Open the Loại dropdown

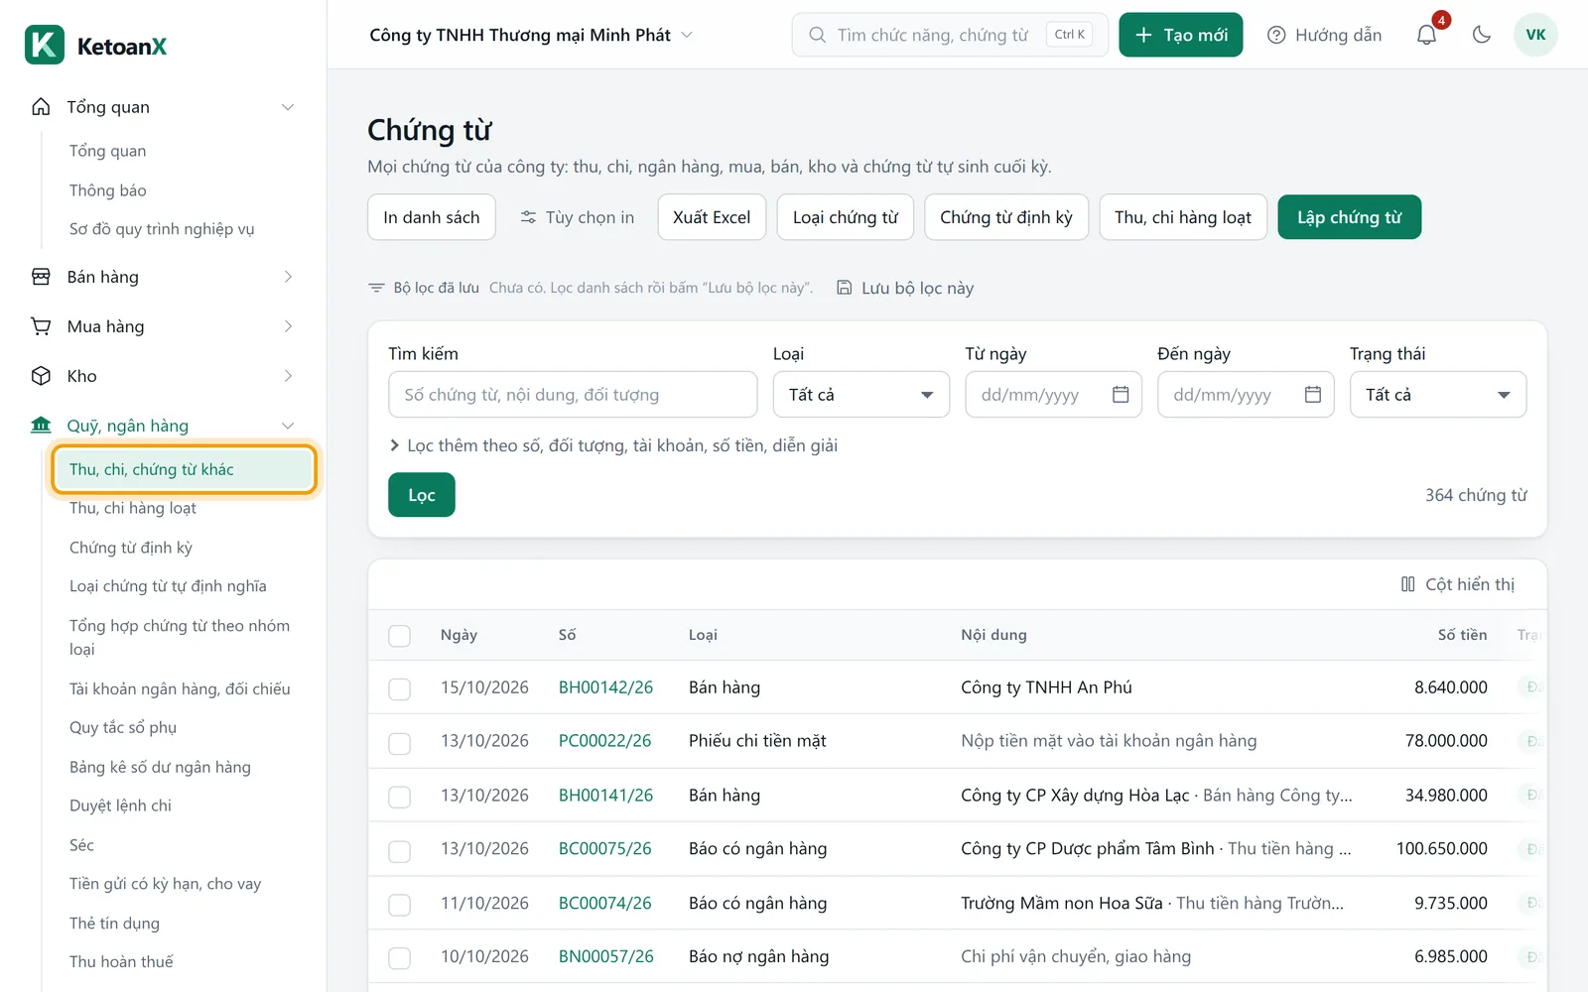click(x=860, y=395)
